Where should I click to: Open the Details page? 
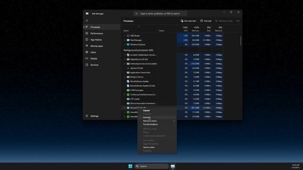click(x=102, y=59)
